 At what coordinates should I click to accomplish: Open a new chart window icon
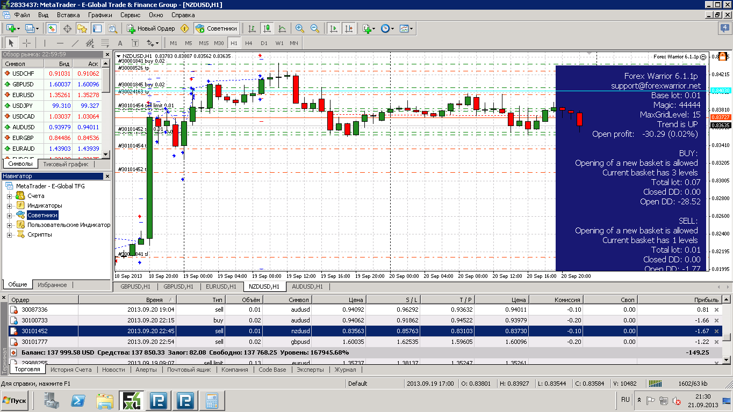pos(10,28)
